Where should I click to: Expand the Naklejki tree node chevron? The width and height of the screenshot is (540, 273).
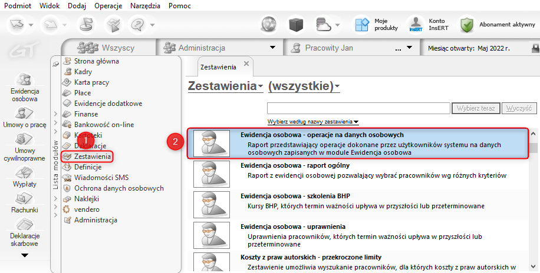click(56, 199)
